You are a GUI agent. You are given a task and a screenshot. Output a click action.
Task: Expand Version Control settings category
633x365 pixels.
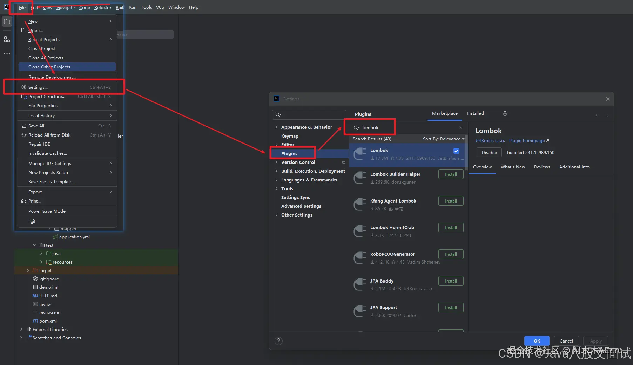click(276, 162)
